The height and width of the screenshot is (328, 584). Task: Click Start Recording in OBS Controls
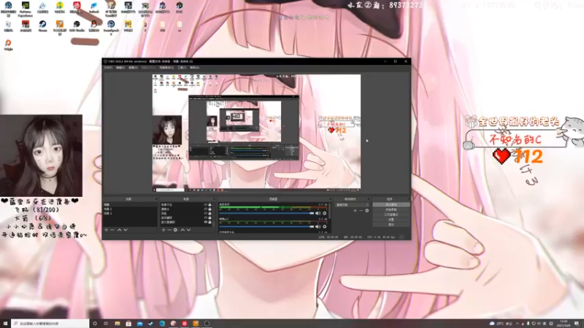click(x=391, y=210)
